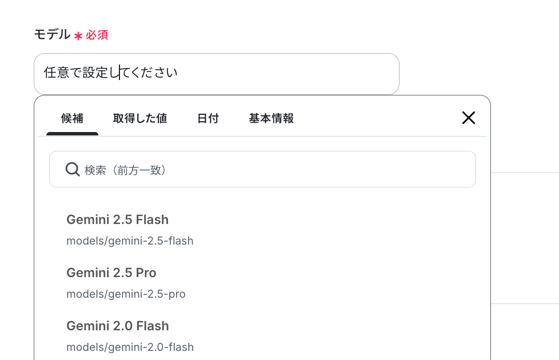Viewport: 559px width, 360px height.
Task: Click the red 必須 required label
Action: pos(97,35)
